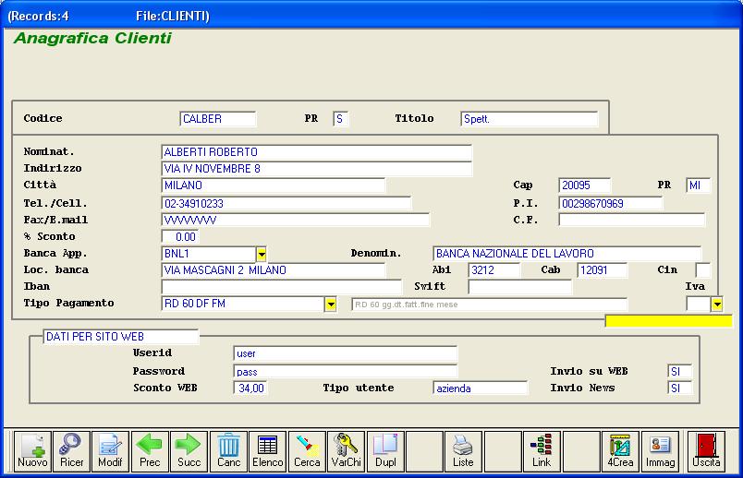
Task: Click the P.I. field 00298670969
Action: (611, 204)
